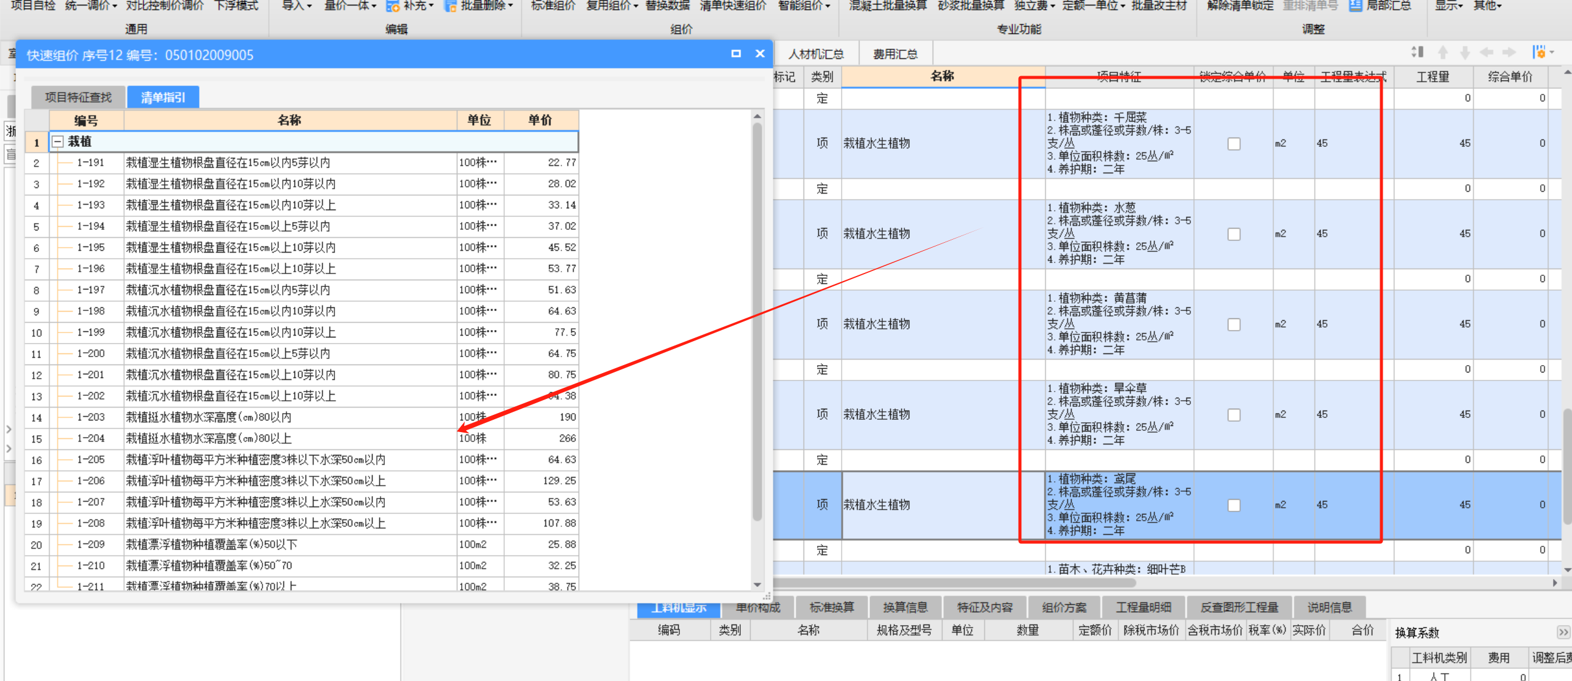Image resolution: width=1572 pixels, height=681 pixels.
Task: Click the 名称 column header in main table
Action: coord(942,76)
